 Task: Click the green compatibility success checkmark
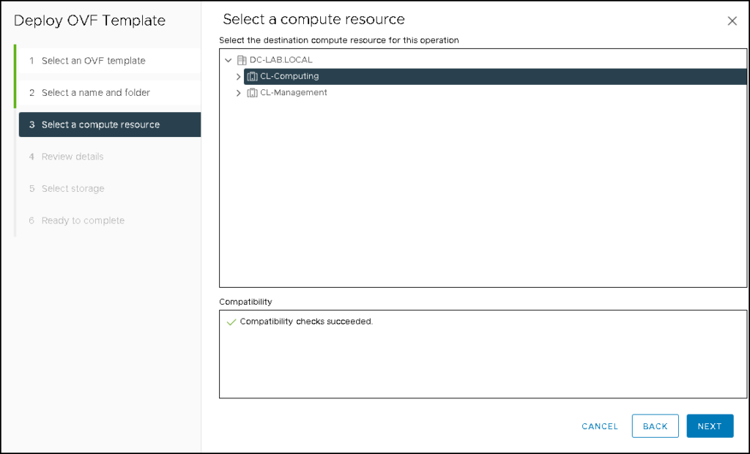(x=231, y=321)
